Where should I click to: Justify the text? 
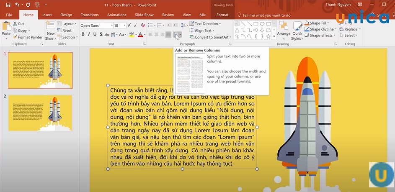[x=168, y=34]
